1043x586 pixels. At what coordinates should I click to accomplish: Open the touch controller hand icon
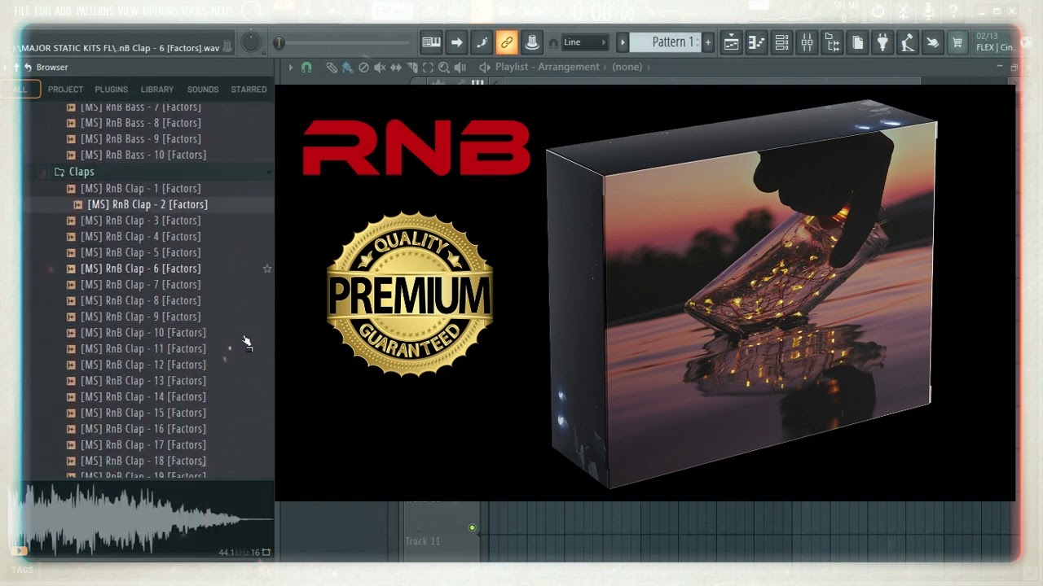pos(932,42)
